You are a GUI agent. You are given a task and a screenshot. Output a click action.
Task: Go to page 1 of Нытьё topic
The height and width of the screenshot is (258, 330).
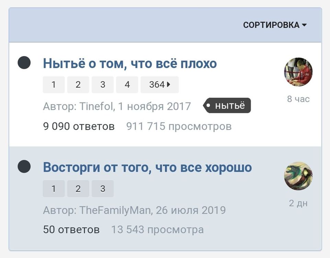[x=54, y=85]
